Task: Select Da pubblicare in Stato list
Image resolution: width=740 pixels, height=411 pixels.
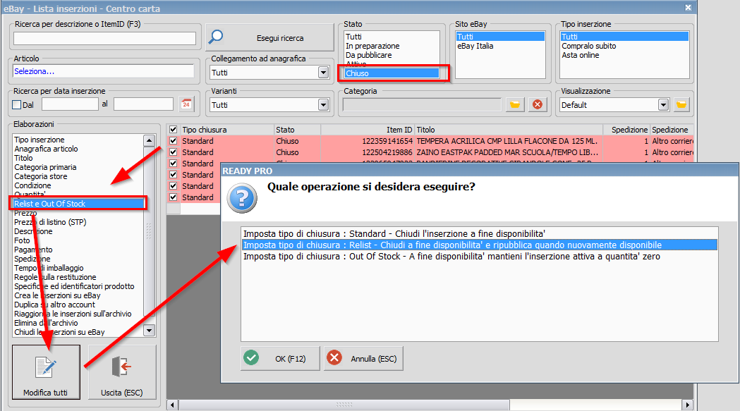Action: coord(392,55)
